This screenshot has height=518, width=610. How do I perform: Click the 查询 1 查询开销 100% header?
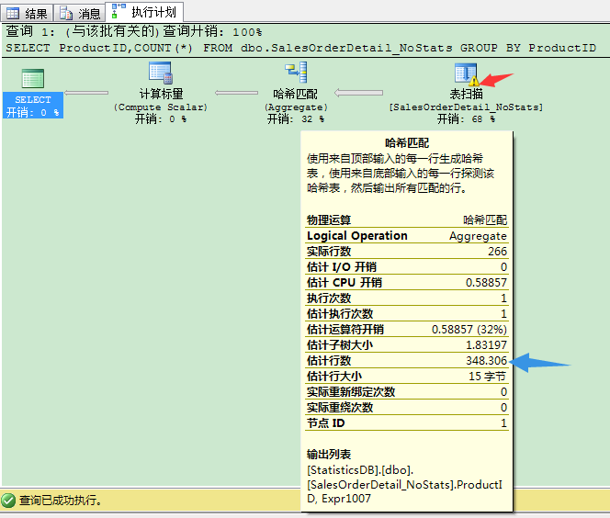click(x=134, y=31)
